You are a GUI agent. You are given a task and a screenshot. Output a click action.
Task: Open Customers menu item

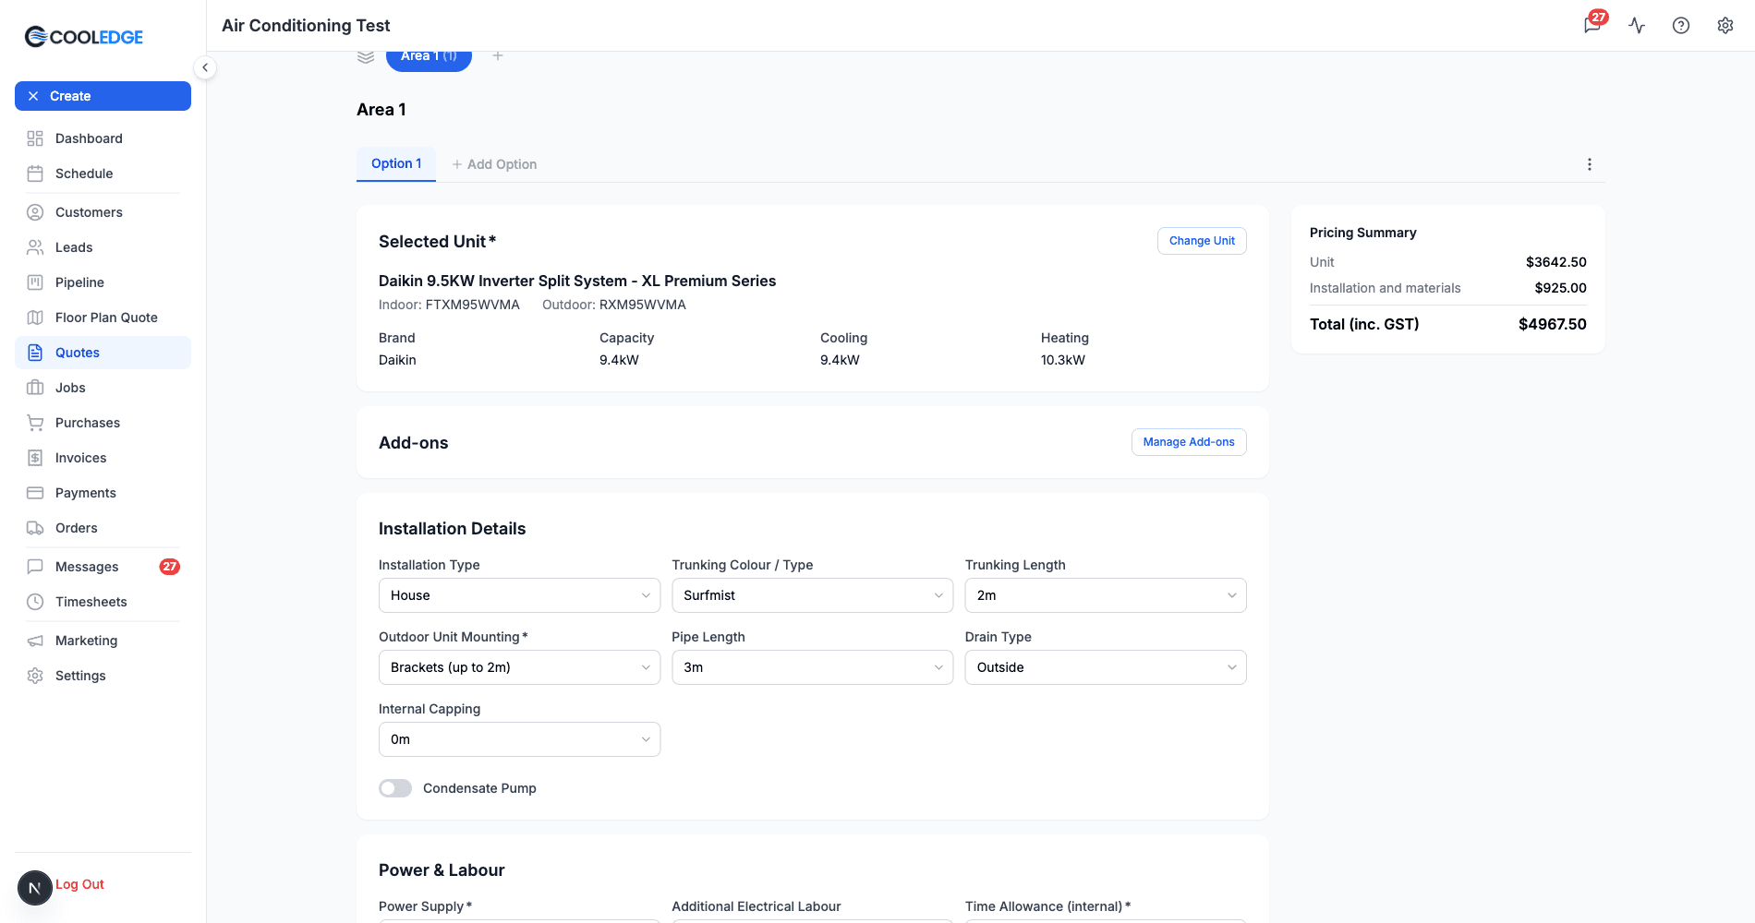103,212
